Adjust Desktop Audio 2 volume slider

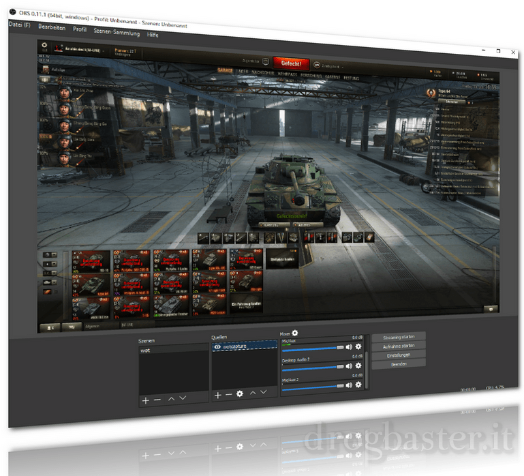[313, 368]
